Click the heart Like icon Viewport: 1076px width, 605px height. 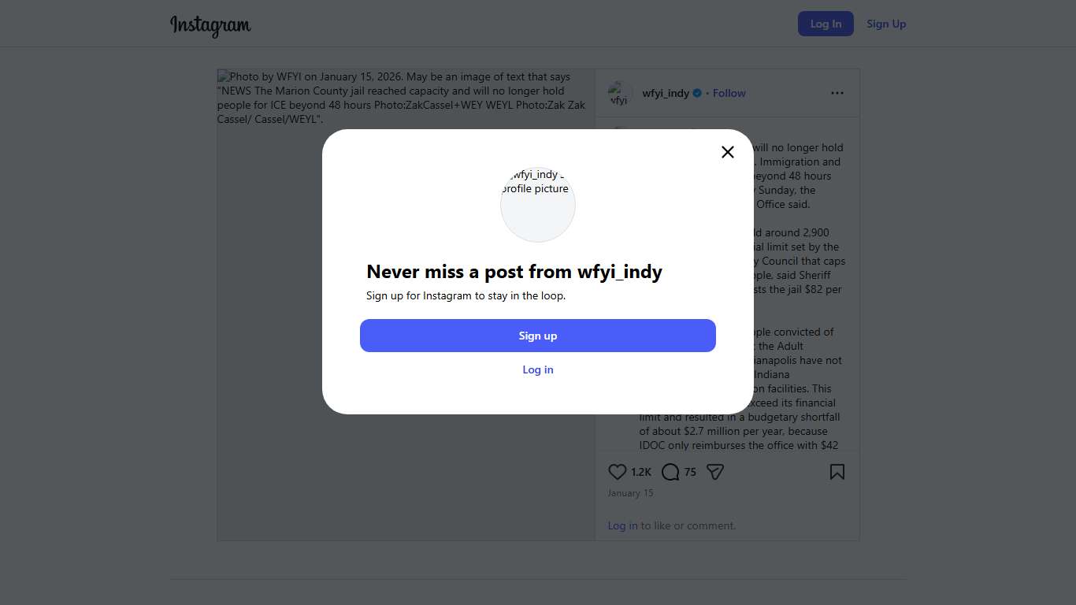click(x=618, y=472)
